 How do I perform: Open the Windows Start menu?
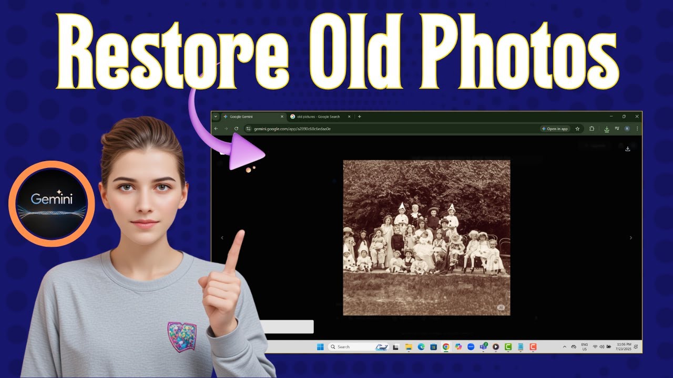click(x=320, y=346)
